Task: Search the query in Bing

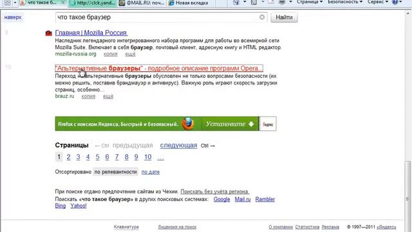Action: (x=60, y=206)
